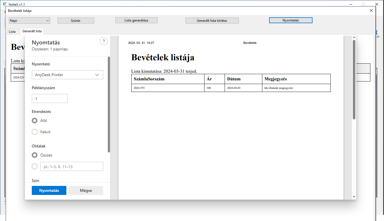Expand the Napi filter combo box

point(29,20)
